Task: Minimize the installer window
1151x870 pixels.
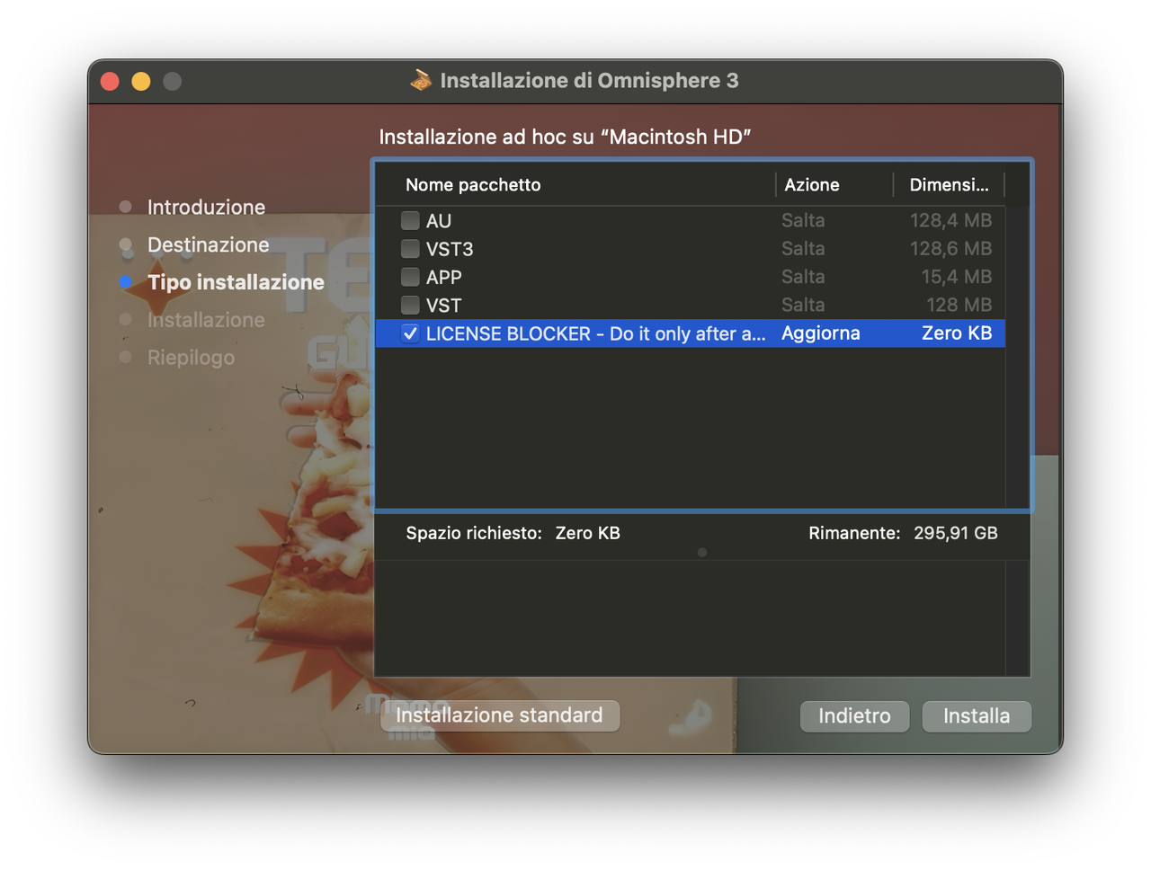Action: 141,82
